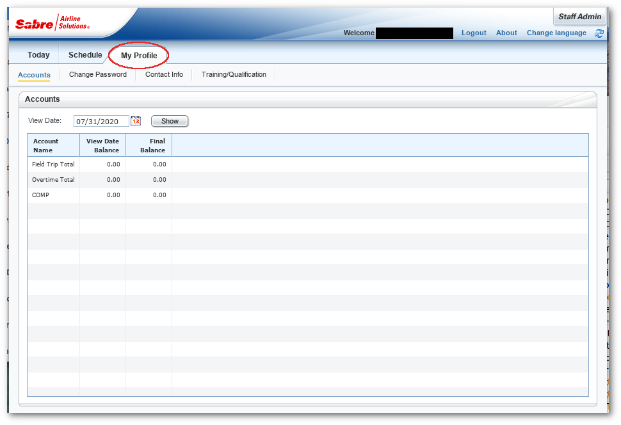This screenshot has height=425, width=621.
Task: Click the Sabre Airline Solutions logo
Action: [x=52, y=23]
